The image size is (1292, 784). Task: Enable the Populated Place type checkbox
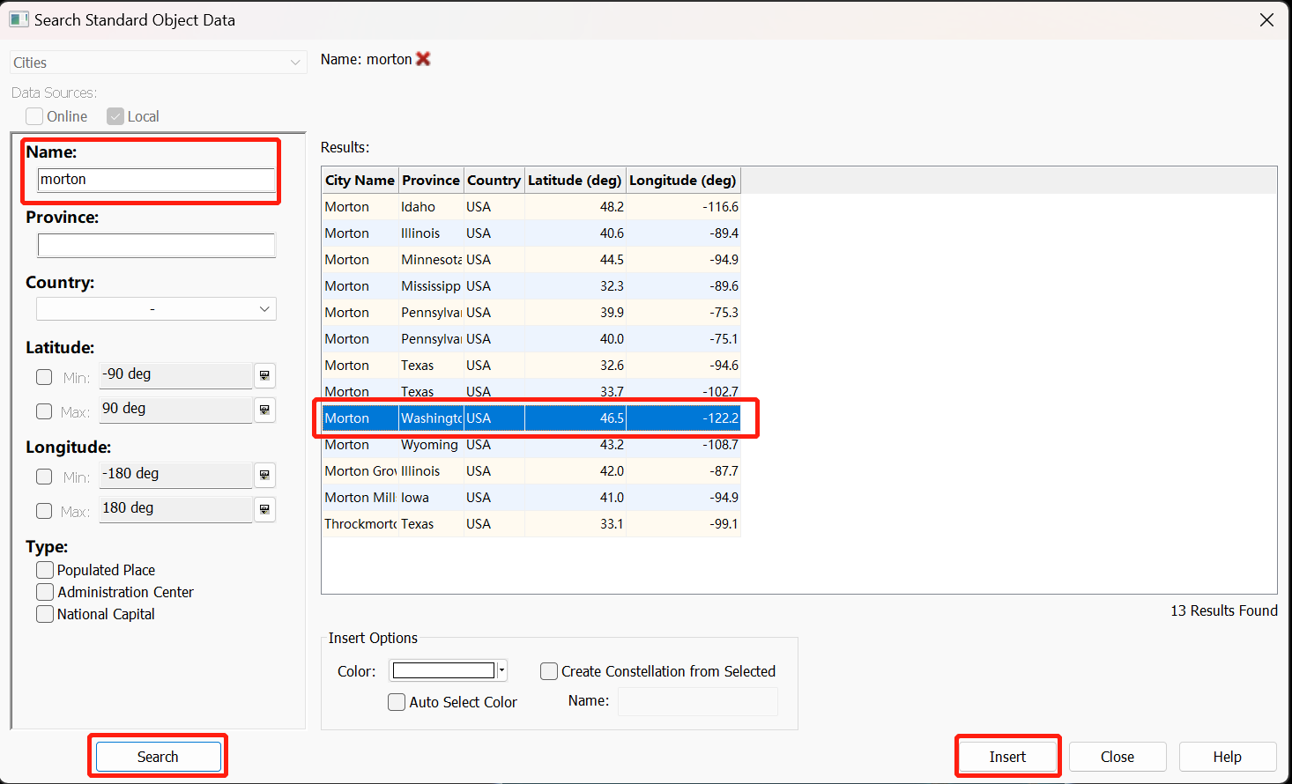[45, 570]
